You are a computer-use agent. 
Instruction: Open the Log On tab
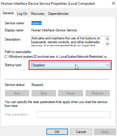pos(22,14)
